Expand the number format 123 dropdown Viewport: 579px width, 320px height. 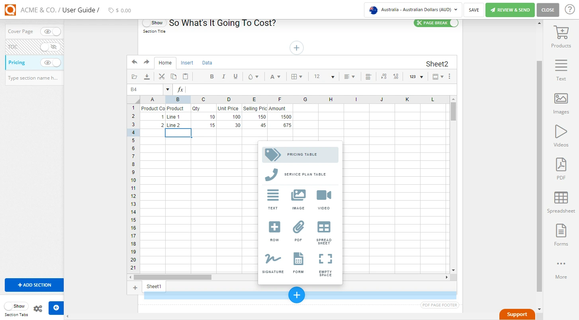(415, 76)
